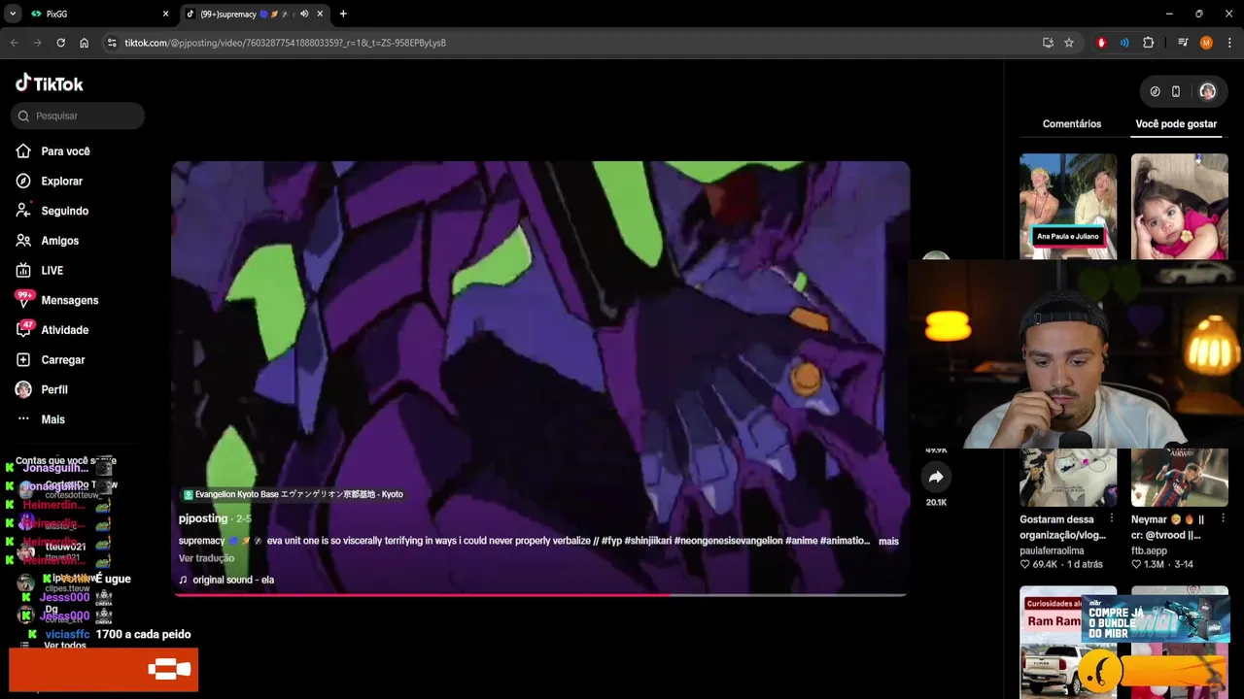Viewport: 1244px width, 699px height.
Task: Open Chrome profile M avatar
Action: (x=1206, y=43)
